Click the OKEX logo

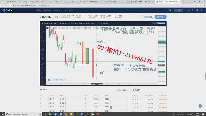point(7,10)
